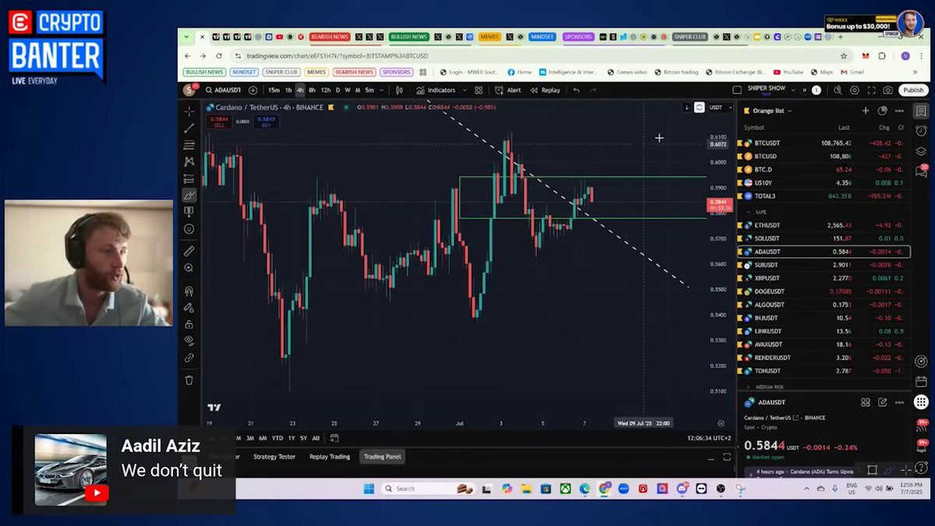Open the Replay Trading tab
Viewport: 935px width, 526px height.
tap(330, 457)
